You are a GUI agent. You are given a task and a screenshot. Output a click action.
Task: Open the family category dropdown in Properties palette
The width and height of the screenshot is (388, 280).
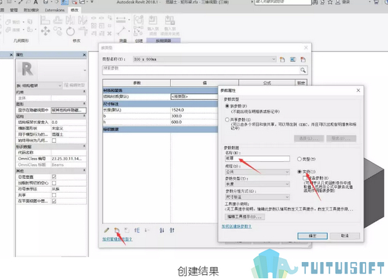(x=39, y=85)
